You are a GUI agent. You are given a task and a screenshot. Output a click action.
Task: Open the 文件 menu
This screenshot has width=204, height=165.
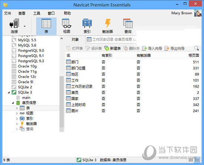tap(7, 13)
